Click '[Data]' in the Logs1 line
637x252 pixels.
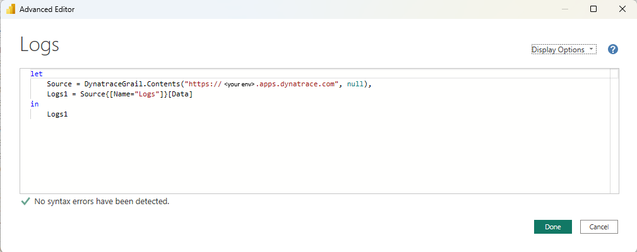pos(180,94)
